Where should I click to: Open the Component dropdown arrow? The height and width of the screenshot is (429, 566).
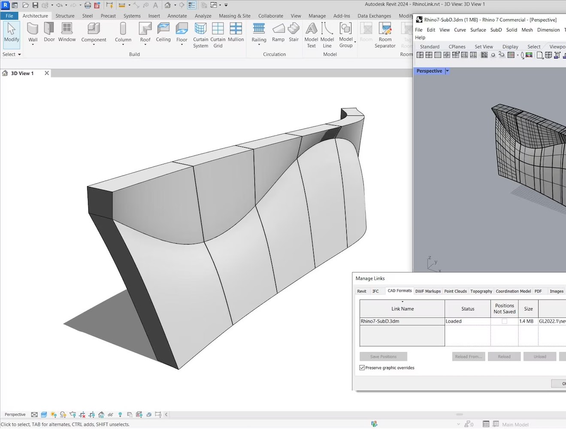click(94, 45)
